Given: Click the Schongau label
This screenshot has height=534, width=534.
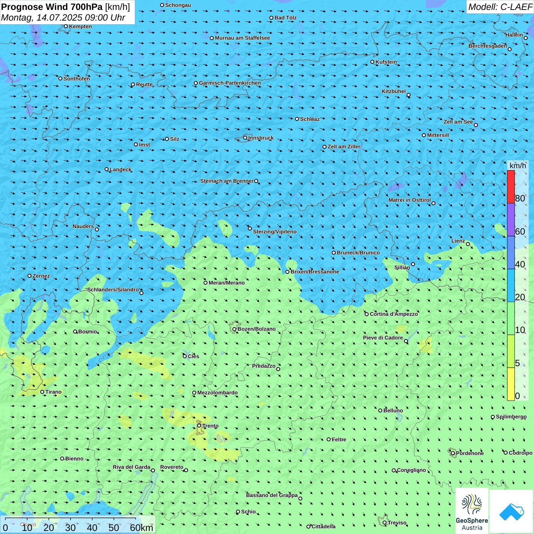Looking at the screenshot, I should [178, 5].
